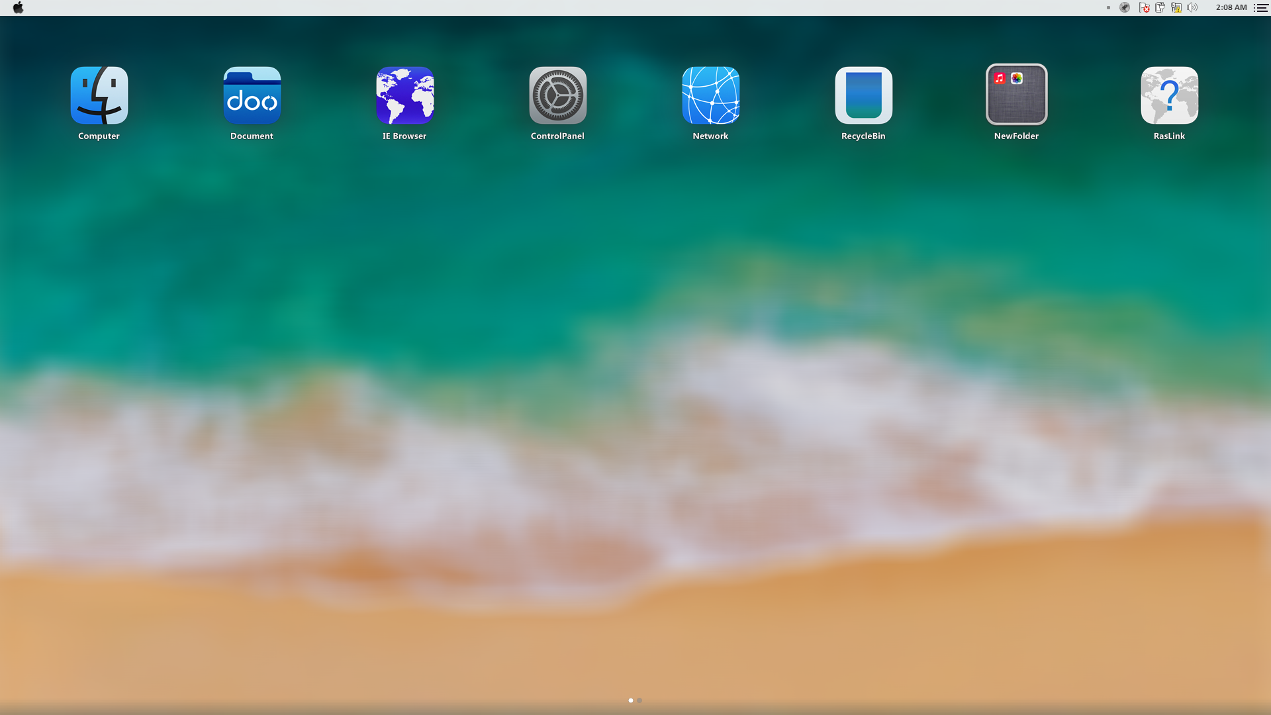The width and height of the screenshot is (1271, 715).
Task: Open the notification list icon
Action: click(1261, 7)
